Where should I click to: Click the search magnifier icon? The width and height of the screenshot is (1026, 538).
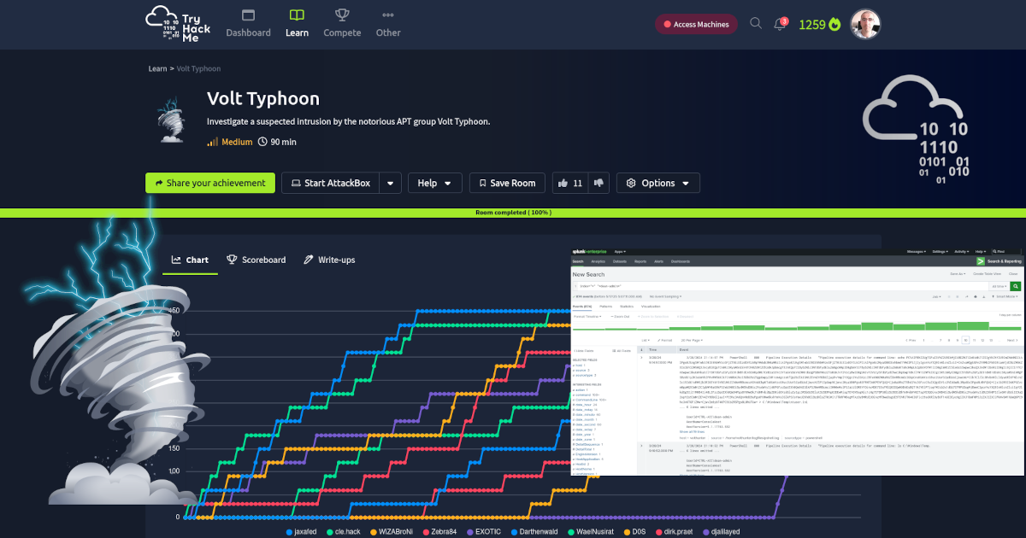(755, 24)
